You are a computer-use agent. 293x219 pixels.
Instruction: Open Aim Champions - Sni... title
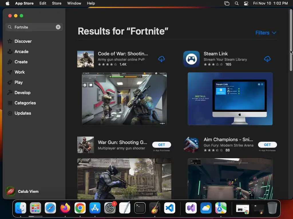click(x=228, y=139)
